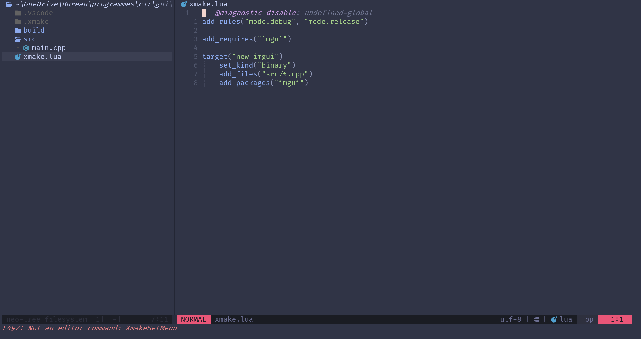The image size is (641, 339).
Task: Click the lua filetype icon in the statusline
Action: point(554,319)
